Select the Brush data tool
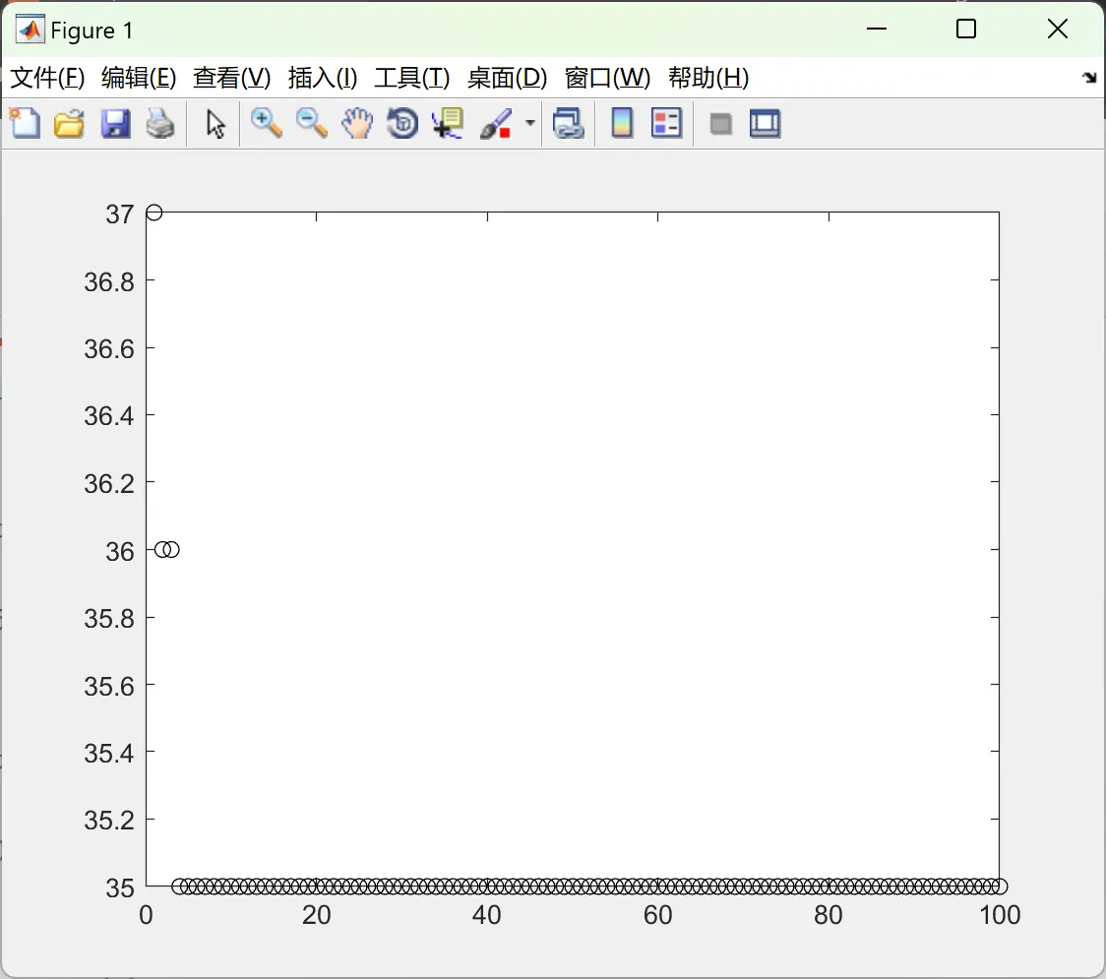 click(x=497, y=123)
